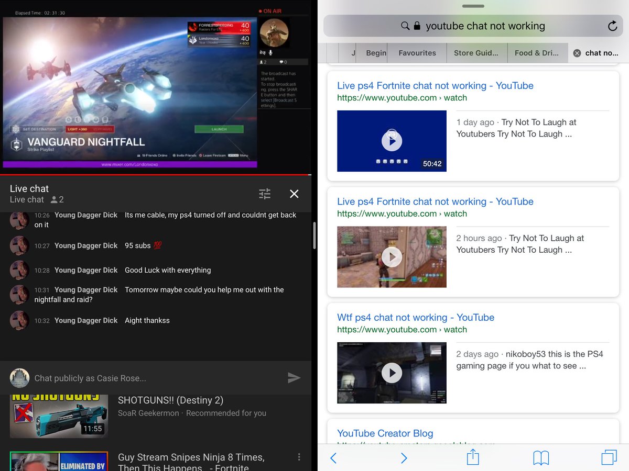
Task: Close the 'chat no...' tab
Action: (x=577, y=53)
